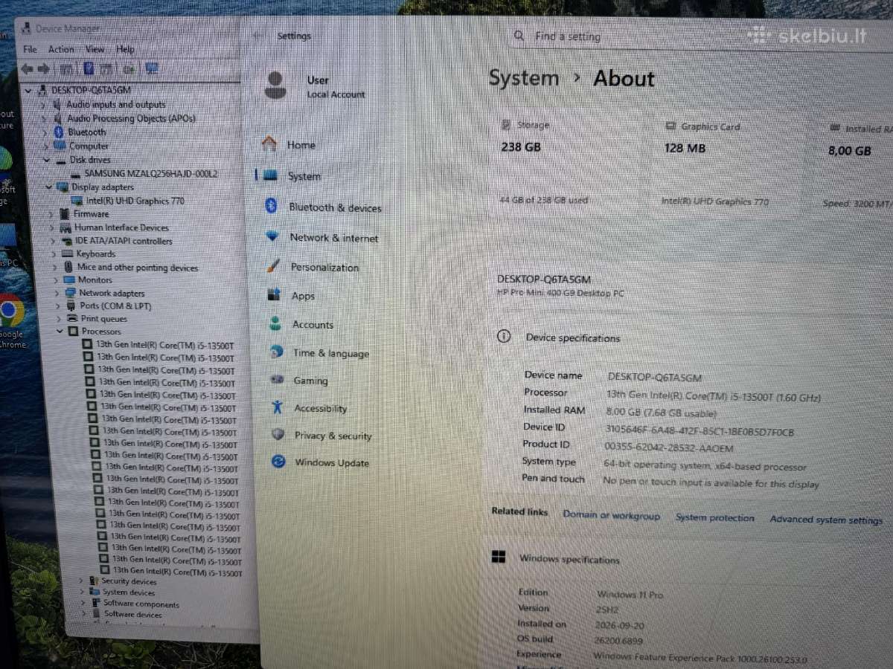
Task: Click the Forward arrow in Device Manager toolbar
Action: click(44, 68)
